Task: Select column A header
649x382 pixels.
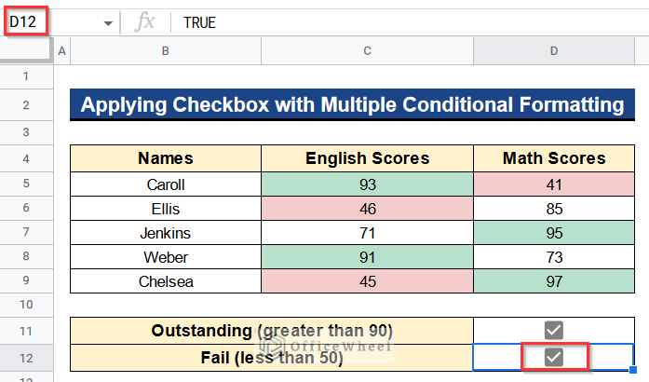Action: (62, 51)
